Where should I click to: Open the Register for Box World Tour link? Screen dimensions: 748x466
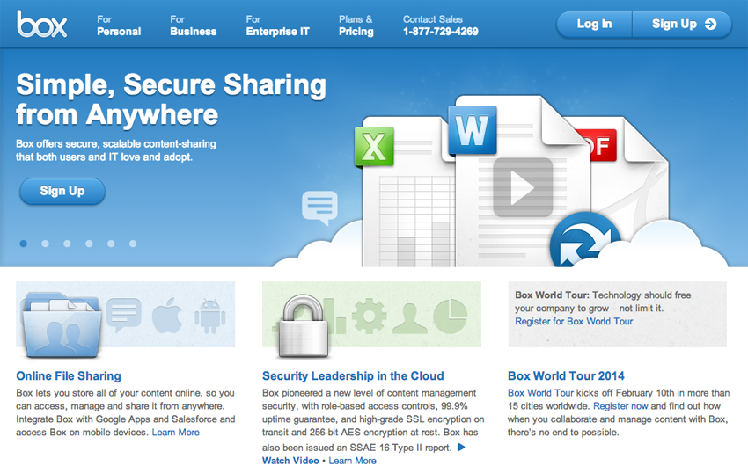[x=574, y=322]
